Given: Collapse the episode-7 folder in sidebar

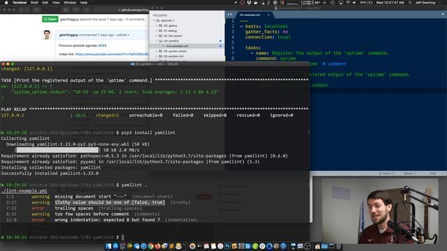Looking at the screenshot, I should coord(154,20).
